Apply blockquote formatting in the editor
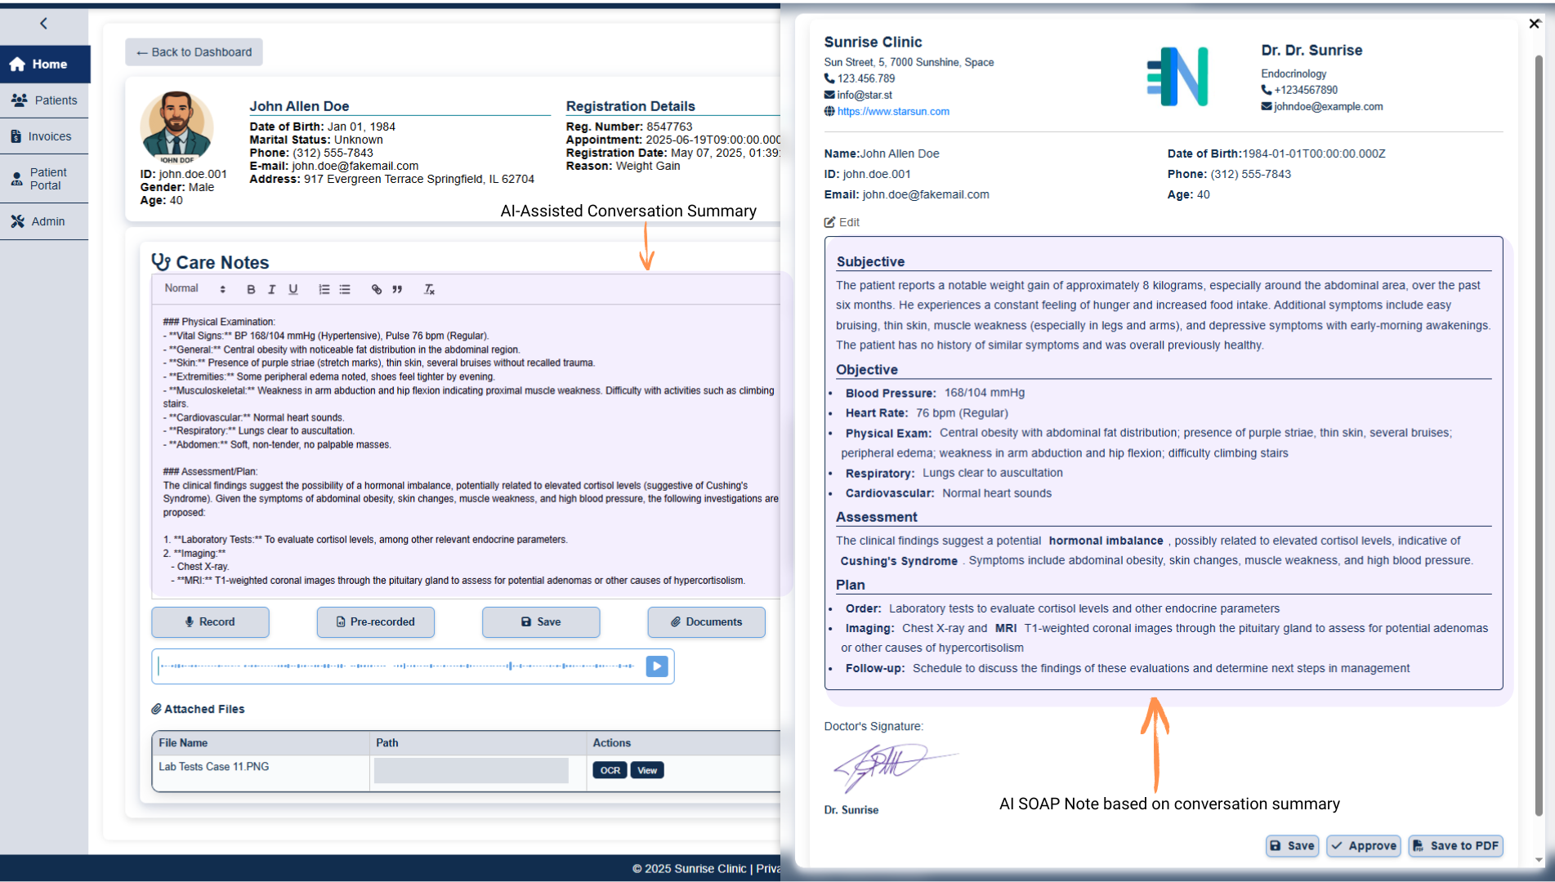The width and height of the screenshot is (1555, 882). point(397,289)
